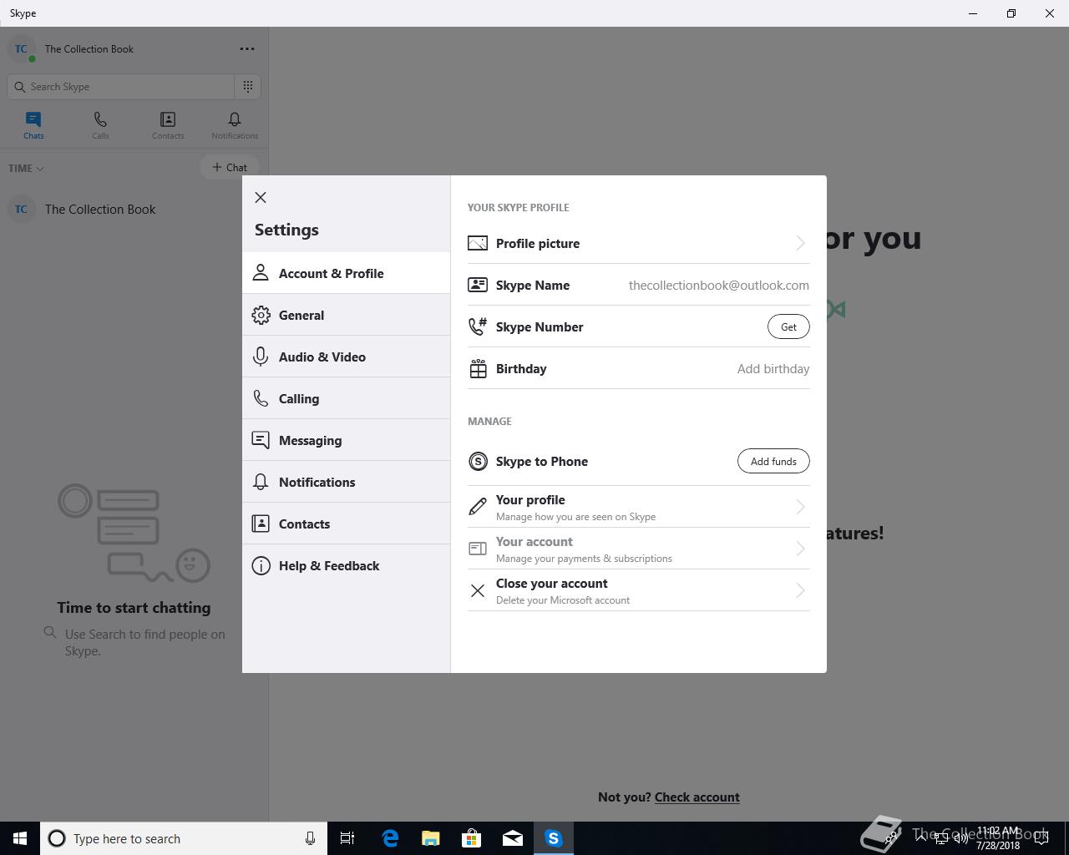The image size is (1069, 855).
Task: Click Add birthday
Action: 773,368
